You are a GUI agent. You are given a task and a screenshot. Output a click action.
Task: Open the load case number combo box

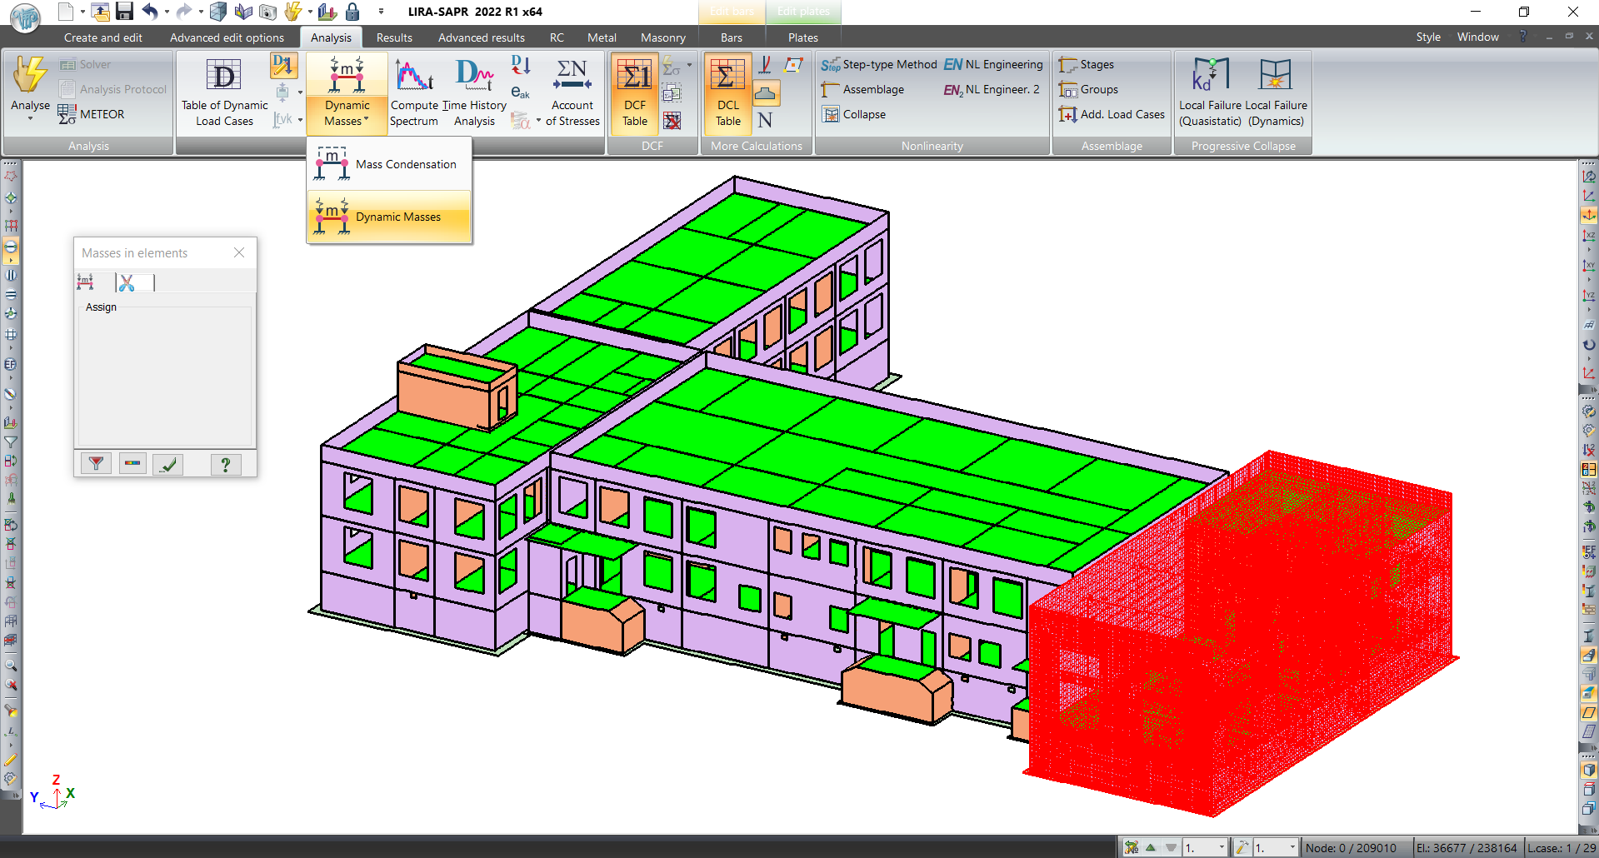tap(1205, 848)
